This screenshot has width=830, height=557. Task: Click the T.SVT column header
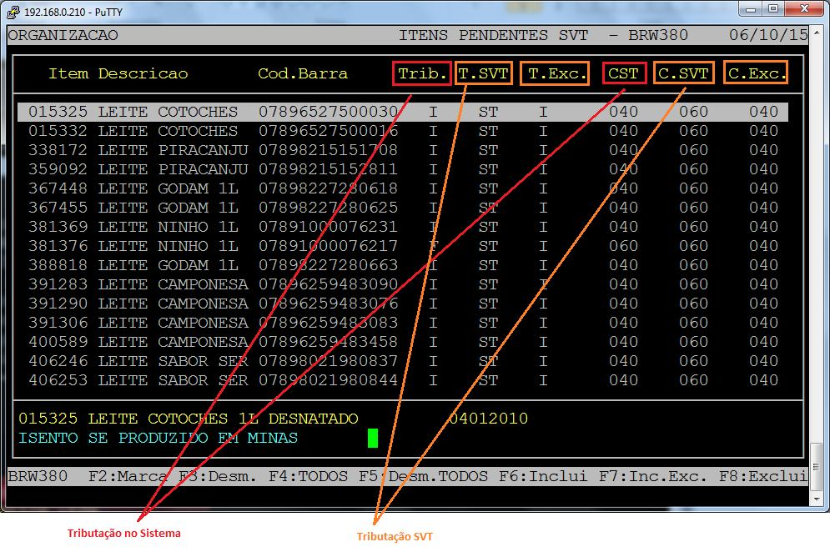point(483,73)
